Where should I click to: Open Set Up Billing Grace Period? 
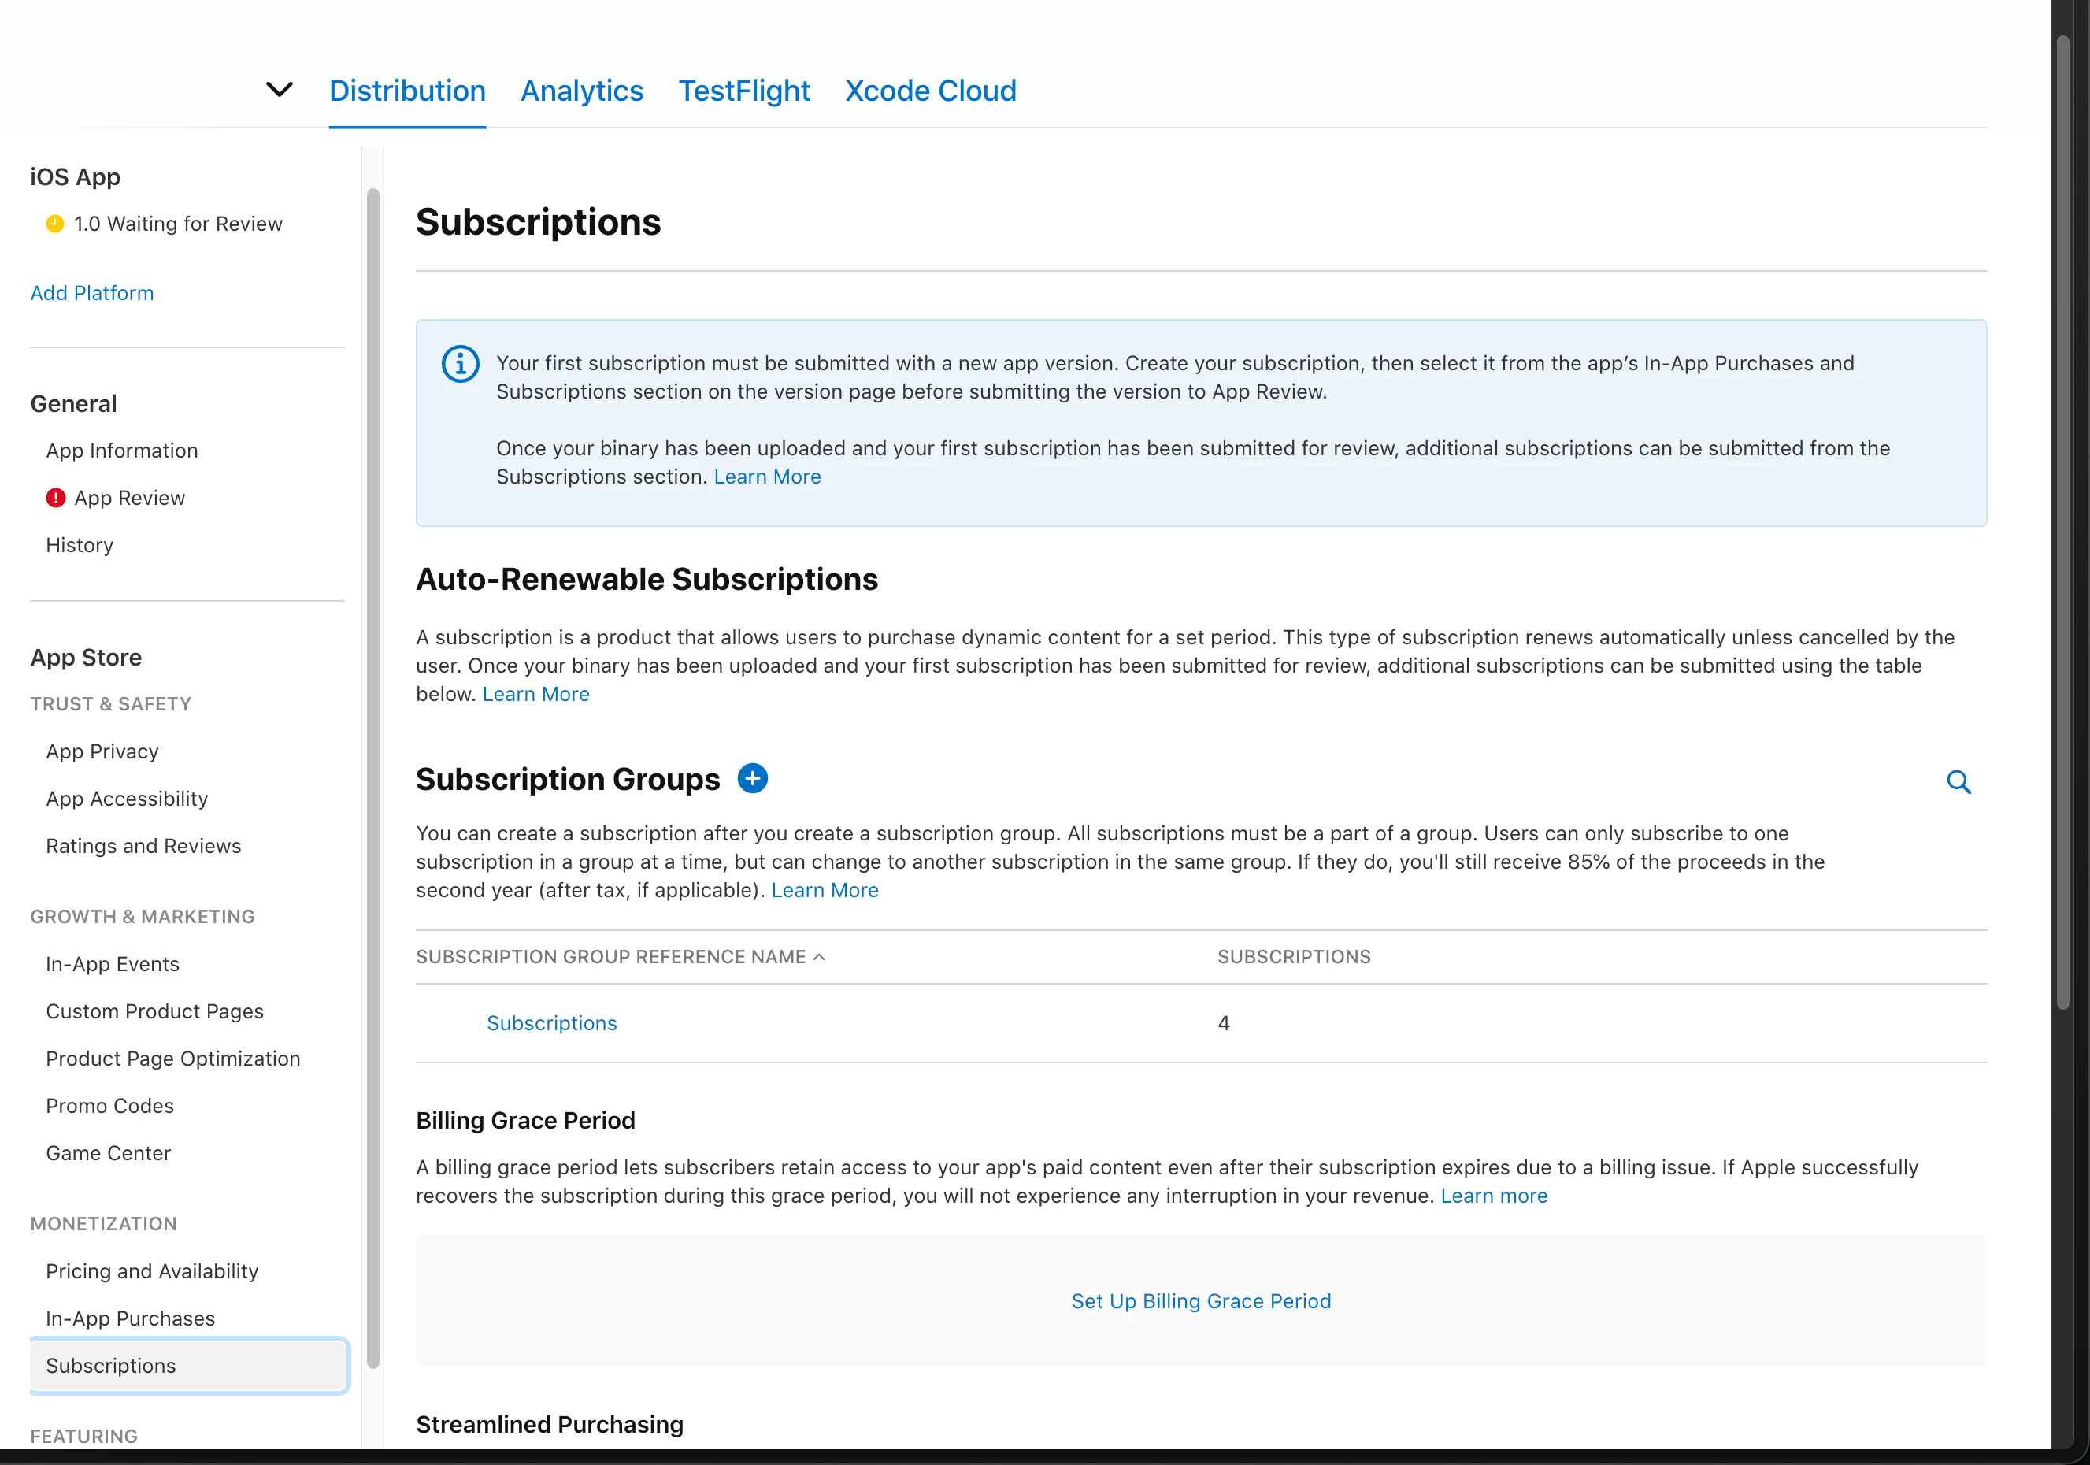(x=1201, y=1301)
